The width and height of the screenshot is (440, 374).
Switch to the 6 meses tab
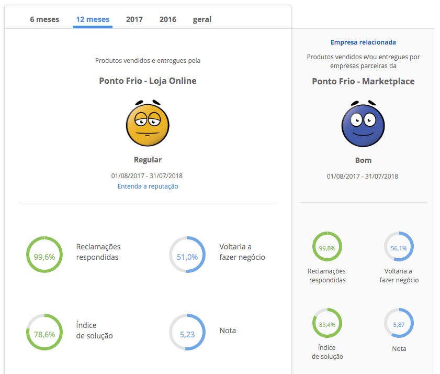[44, 19]
